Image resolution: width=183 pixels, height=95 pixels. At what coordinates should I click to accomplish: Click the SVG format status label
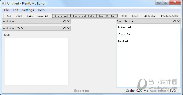173,91
